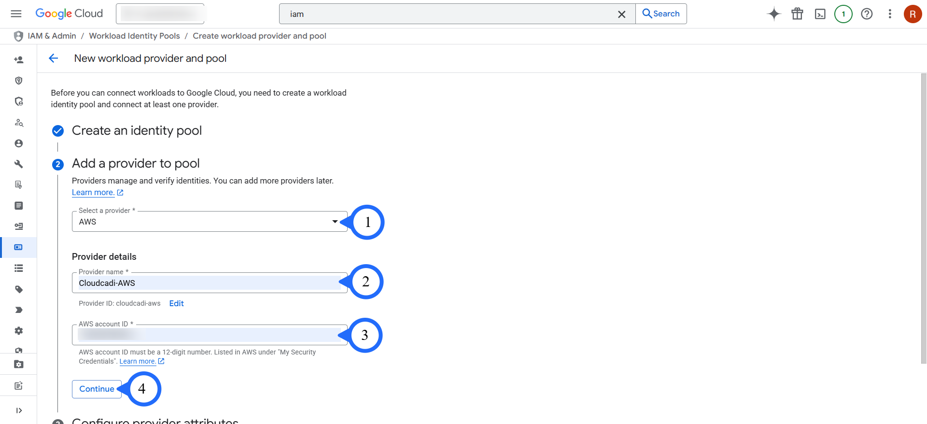Select the Workload Identity Federation sidebar icon
This screenshot has width=927, height=424.
(18, 247)
